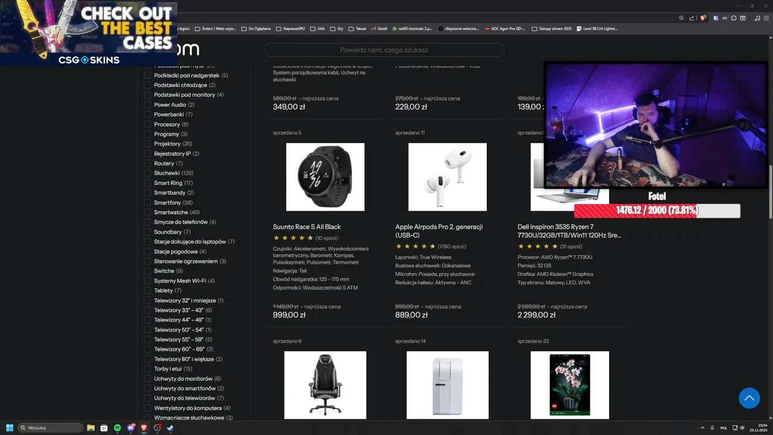The image size is (773, 435).
Task: Open Steam from taskbar
Action: pyautogui.click(x=170, y=428)
